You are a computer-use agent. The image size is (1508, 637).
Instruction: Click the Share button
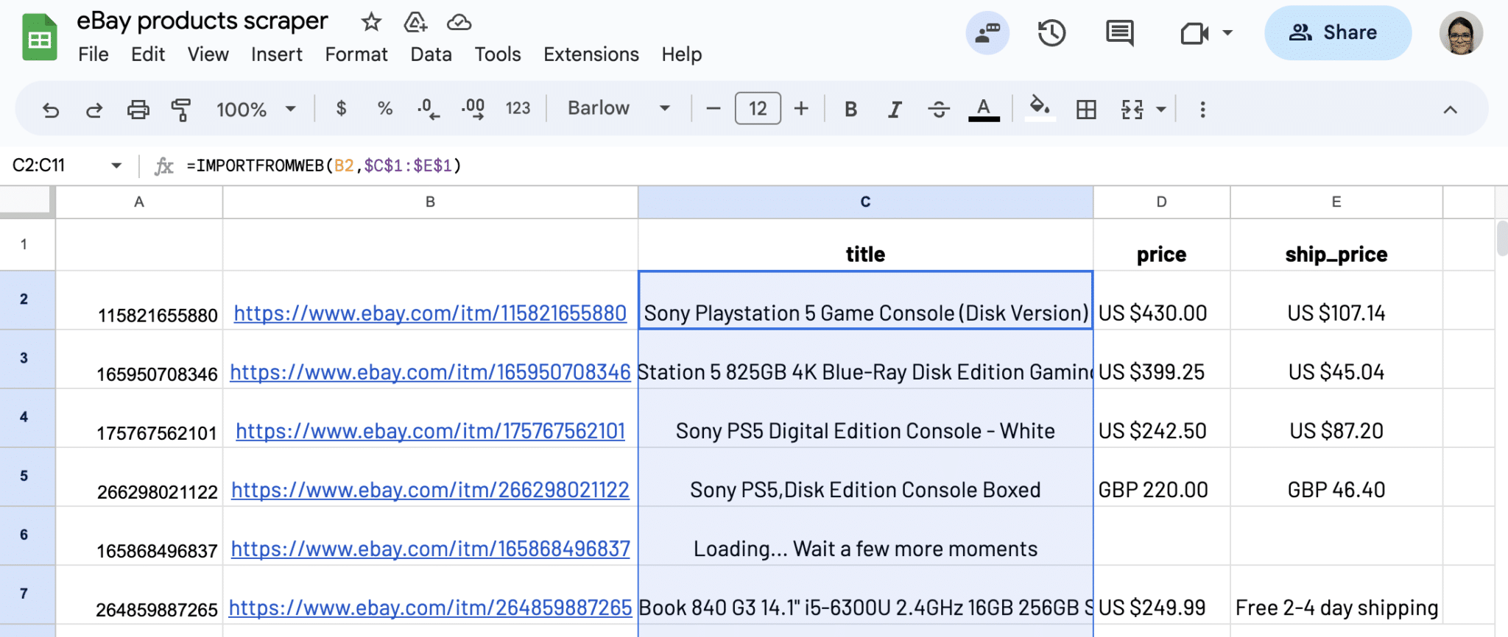tap(1338, 33)
